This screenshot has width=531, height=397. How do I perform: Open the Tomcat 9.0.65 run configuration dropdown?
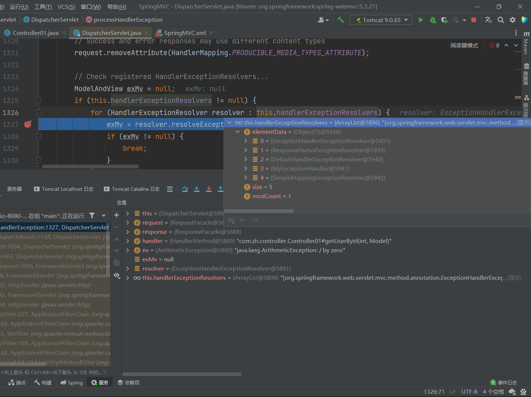[381, 20]
